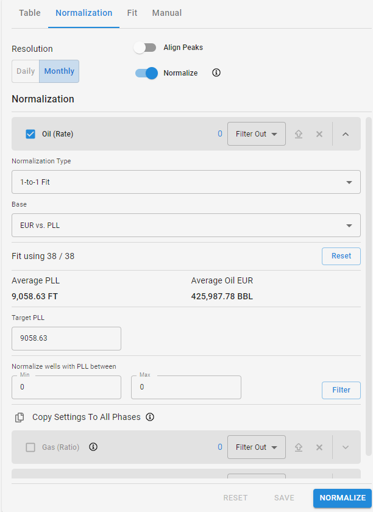Click Copy Settings To All Phases icon
Viewport: 373px width, 512px height.
point(20,418)
